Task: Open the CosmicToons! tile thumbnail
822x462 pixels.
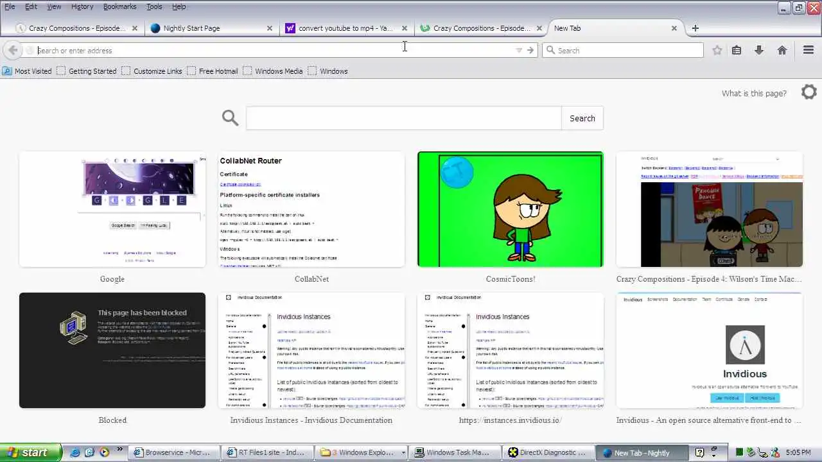Action: coord(511,209)
